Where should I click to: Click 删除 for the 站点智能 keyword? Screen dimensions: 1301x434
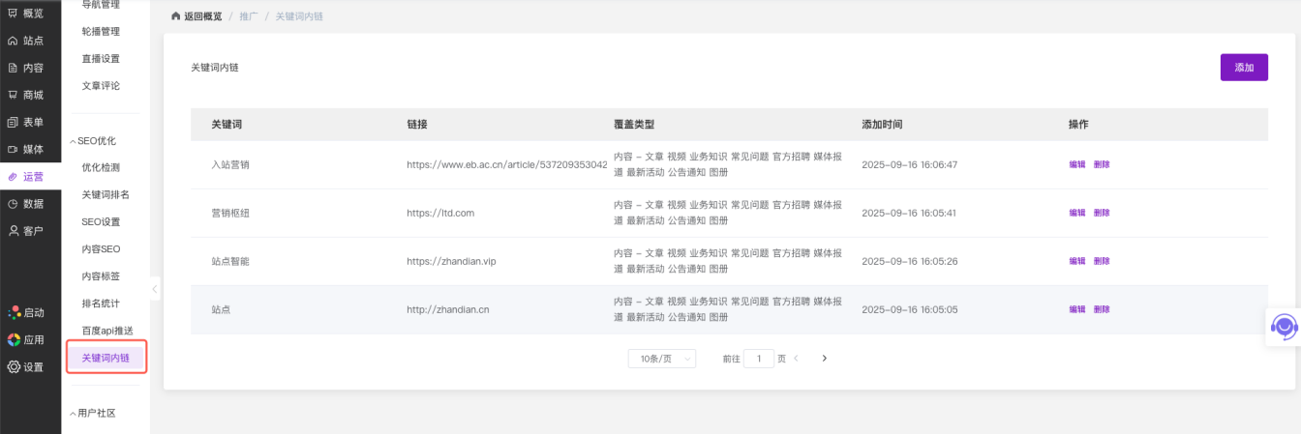[x=1102, y=261]
